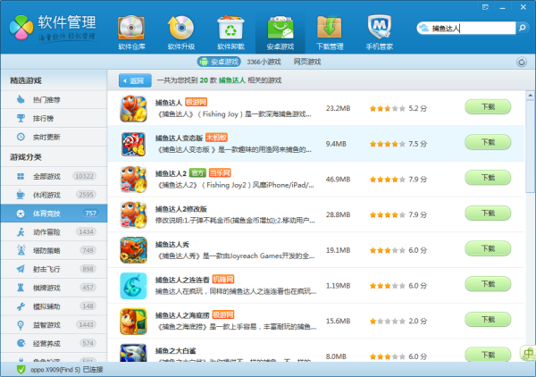
Task: Download 捕鱼达人2修改版
Action: click(x=488, y=214)
